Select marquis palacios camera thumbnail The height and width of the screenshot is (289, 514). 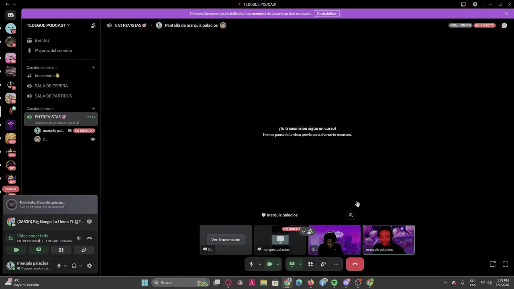(x=389, y=240)
